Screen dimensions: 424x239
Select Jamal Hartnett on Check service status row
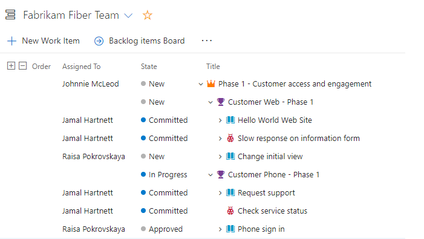[88, 211]
